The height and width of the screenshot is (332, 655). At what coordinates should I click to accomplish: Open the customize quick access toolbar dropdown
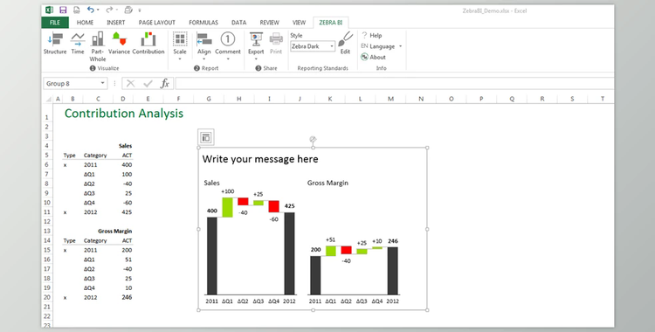coord(140,10)
